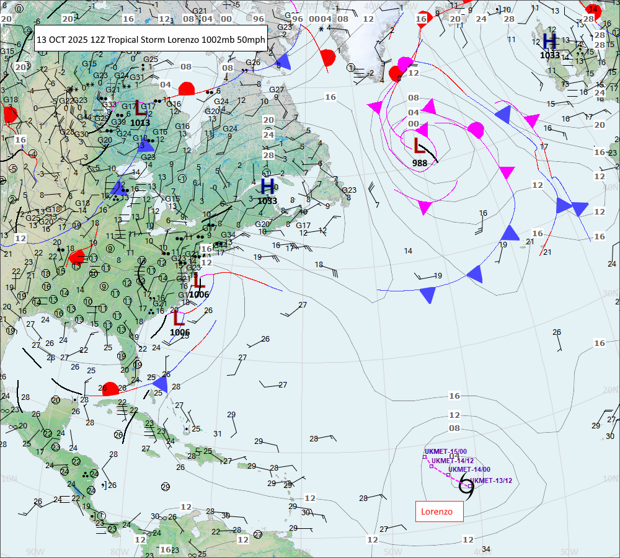Select the magenta occluded front semicircle east of the 988 low
This screenshot has width=620, height=558.
476,131
